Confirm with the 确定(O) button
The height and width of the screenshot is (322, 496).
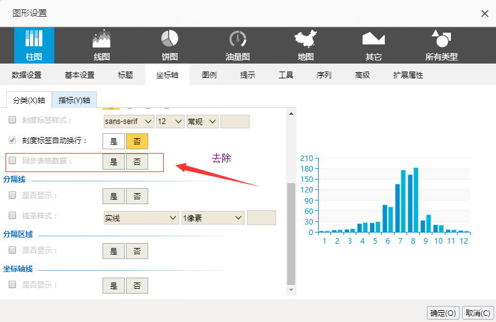[x=443, y=313]
